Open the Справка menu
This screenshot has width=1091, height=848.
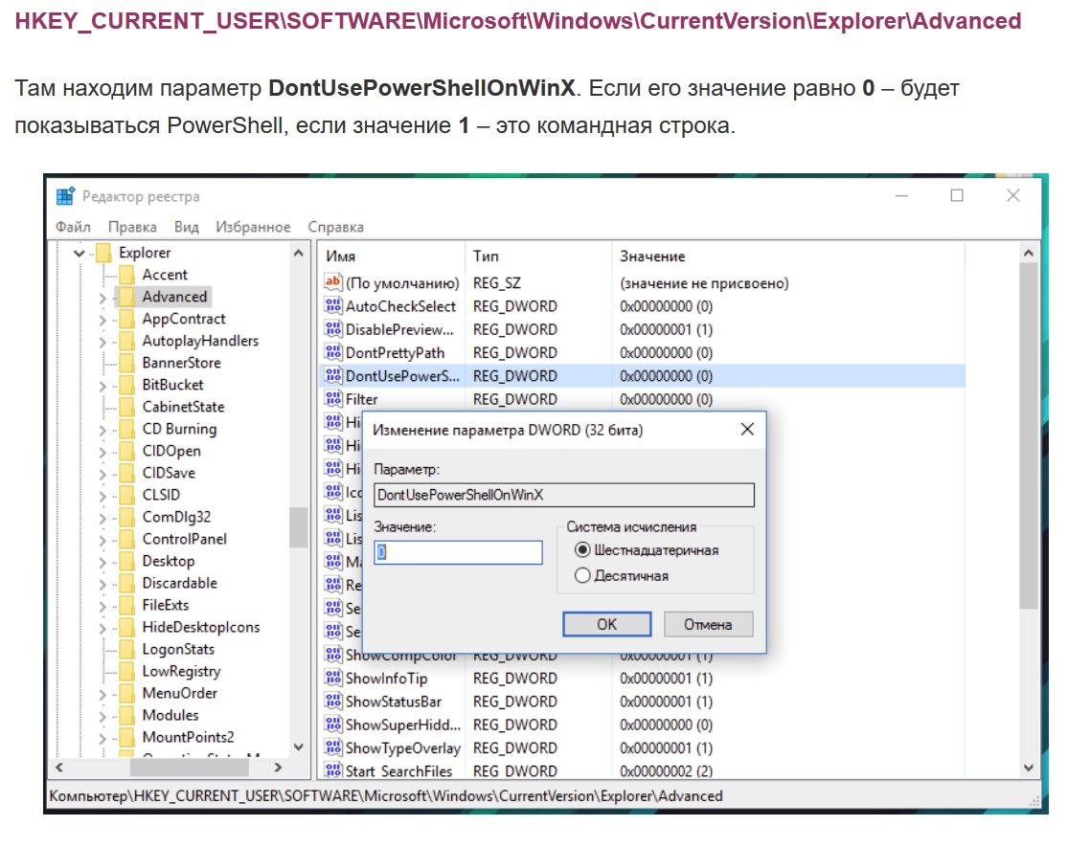click(335, 227)
